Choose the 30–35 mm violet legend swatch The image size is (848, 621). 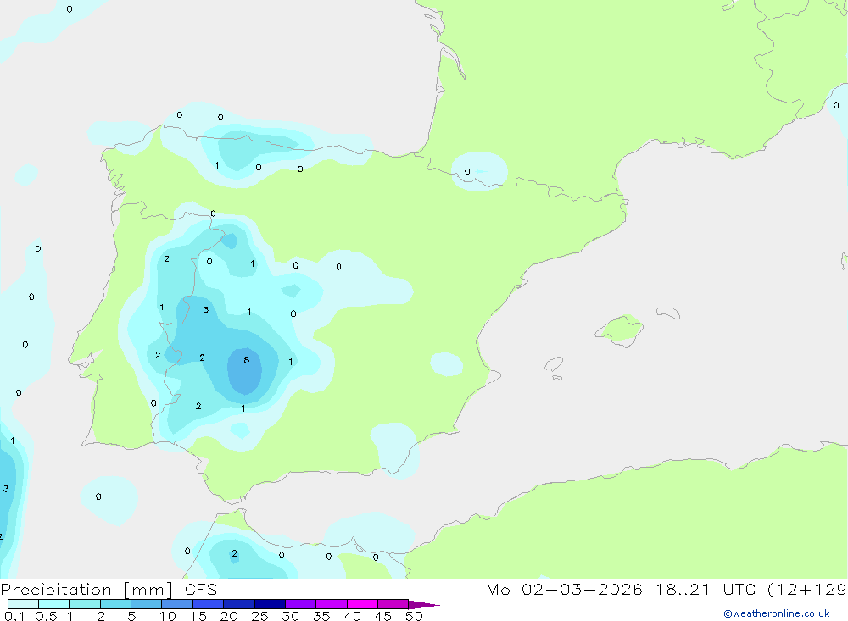[300, 604]
